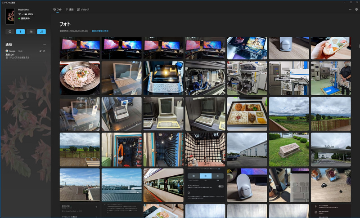This screenshot has width=360, height=218.
Task: Click the phone Wi-Fi signal icon
Action: 19,14
